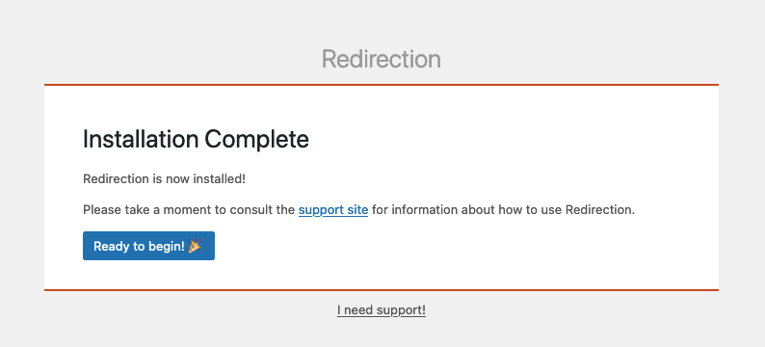Click the word "site" in the inline link

point(357,210)
